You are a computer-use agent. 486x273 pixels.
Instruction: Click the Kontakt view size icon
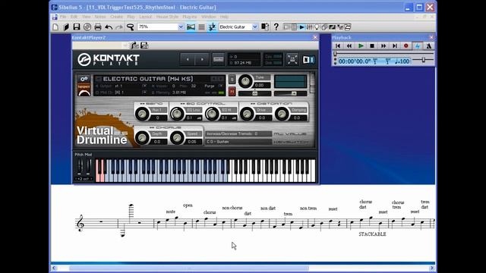click(292, 59)
